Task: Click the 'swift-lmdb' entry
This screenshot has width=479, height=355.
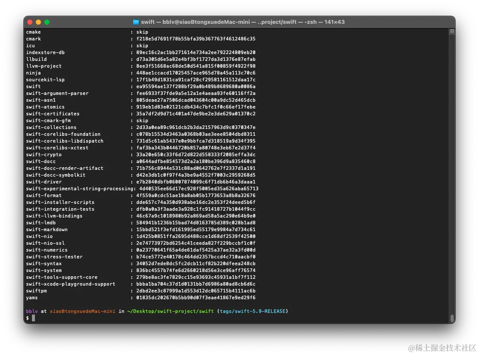Action: tap(40, 223)
